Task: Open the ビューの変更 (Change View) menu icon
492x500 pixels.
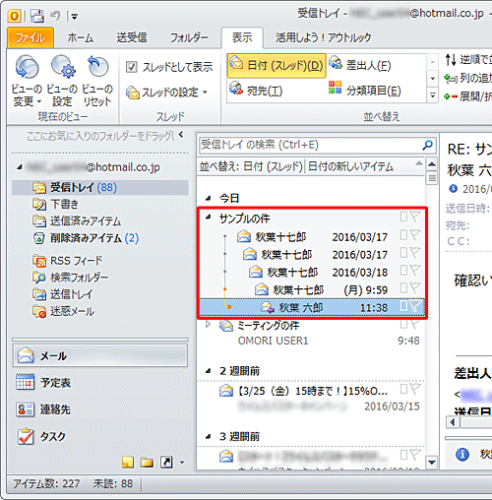Action: pos(27,67)
